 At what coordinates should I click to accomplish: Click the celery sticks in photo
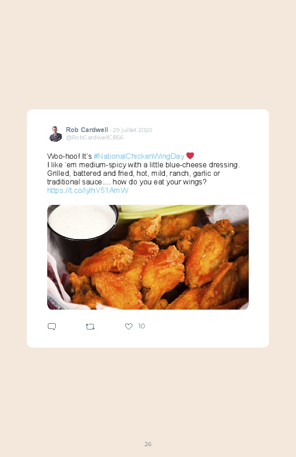163,212
